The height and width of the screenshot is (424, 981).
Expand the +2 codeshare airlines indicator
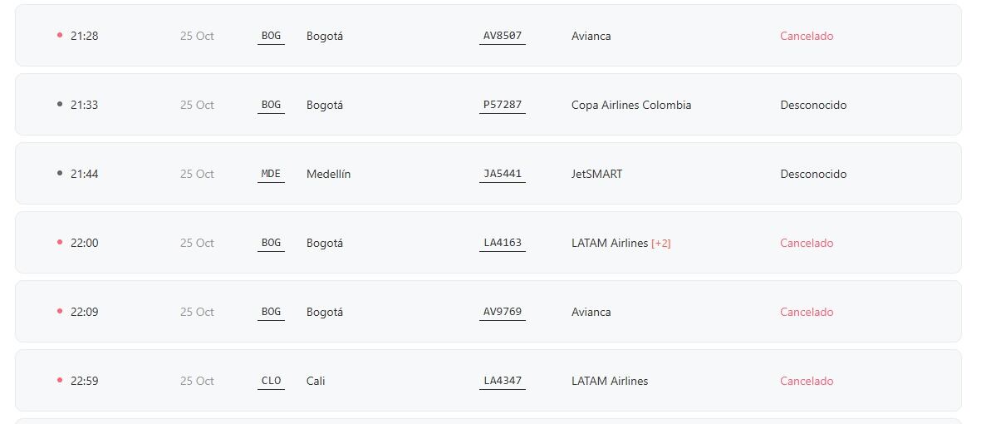coord(661,244)
